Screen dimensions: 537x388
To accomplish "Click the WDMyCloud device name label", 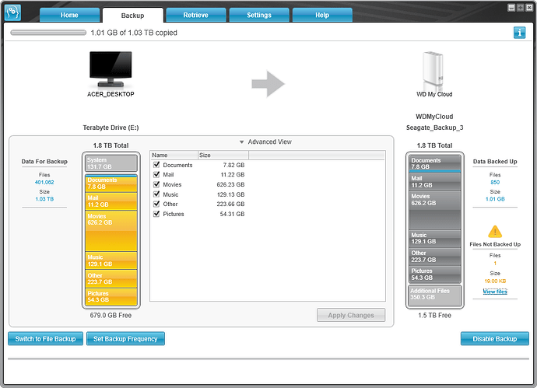I will [434, 117].
